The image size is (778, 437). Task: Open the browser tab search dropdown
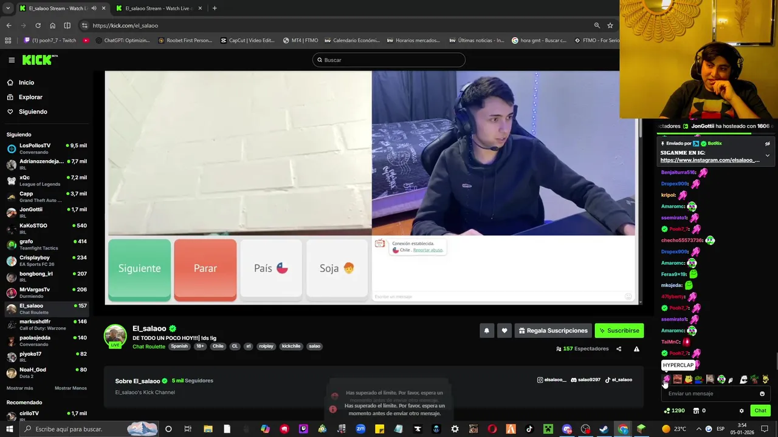click(x=9, y=8)
